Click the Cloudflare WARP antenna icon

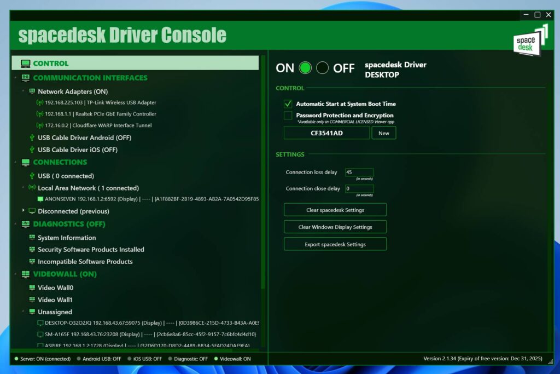point(39,125)
